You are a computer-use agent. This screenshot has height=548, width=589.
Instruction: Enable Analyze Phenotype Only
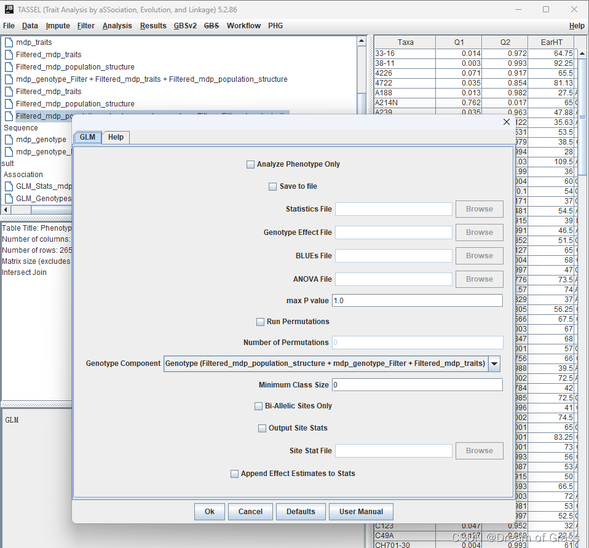(x=250, y=164)
